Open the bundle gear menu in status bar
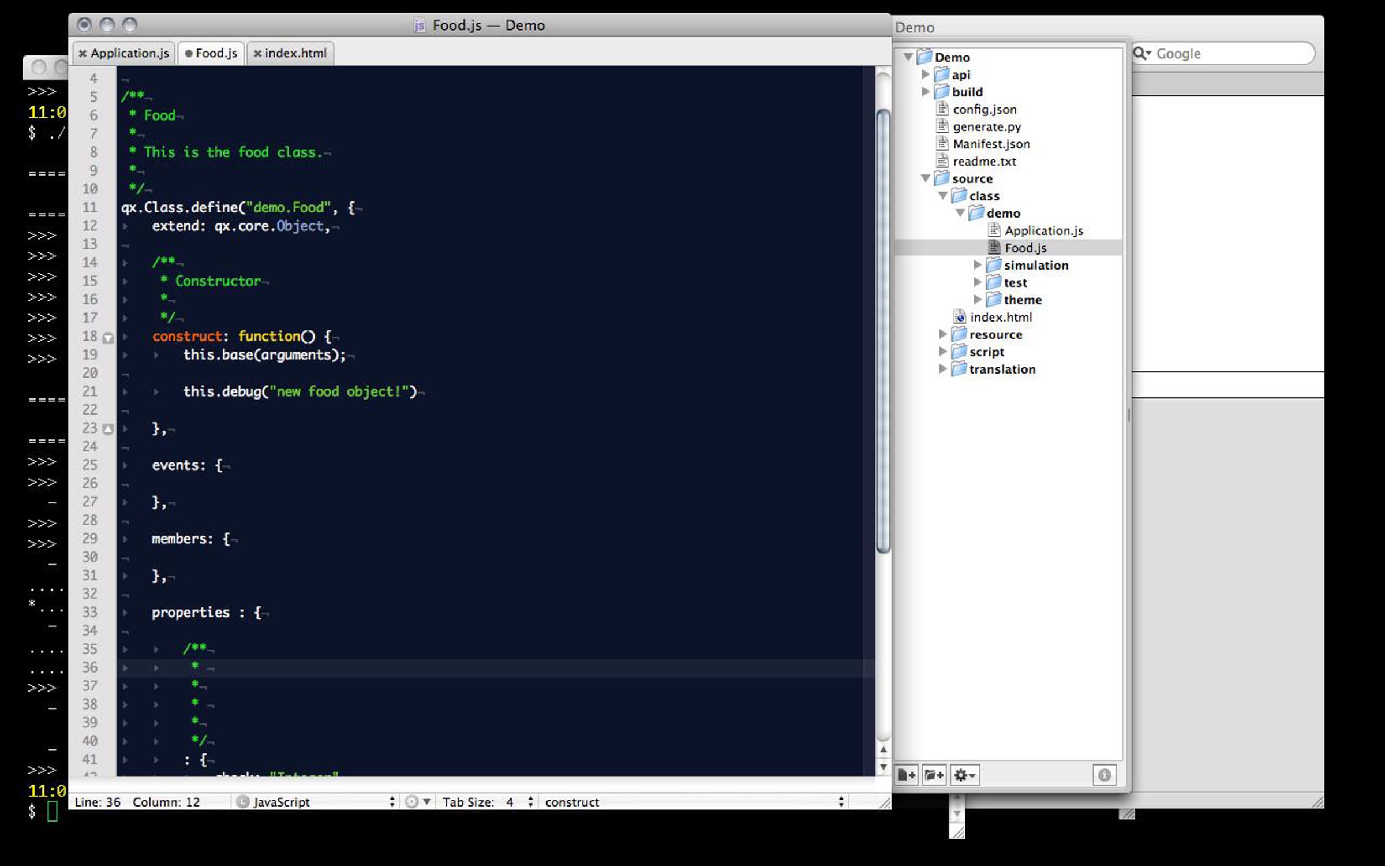The width and height of the screenshot is (1385, 866). [417, 801]
